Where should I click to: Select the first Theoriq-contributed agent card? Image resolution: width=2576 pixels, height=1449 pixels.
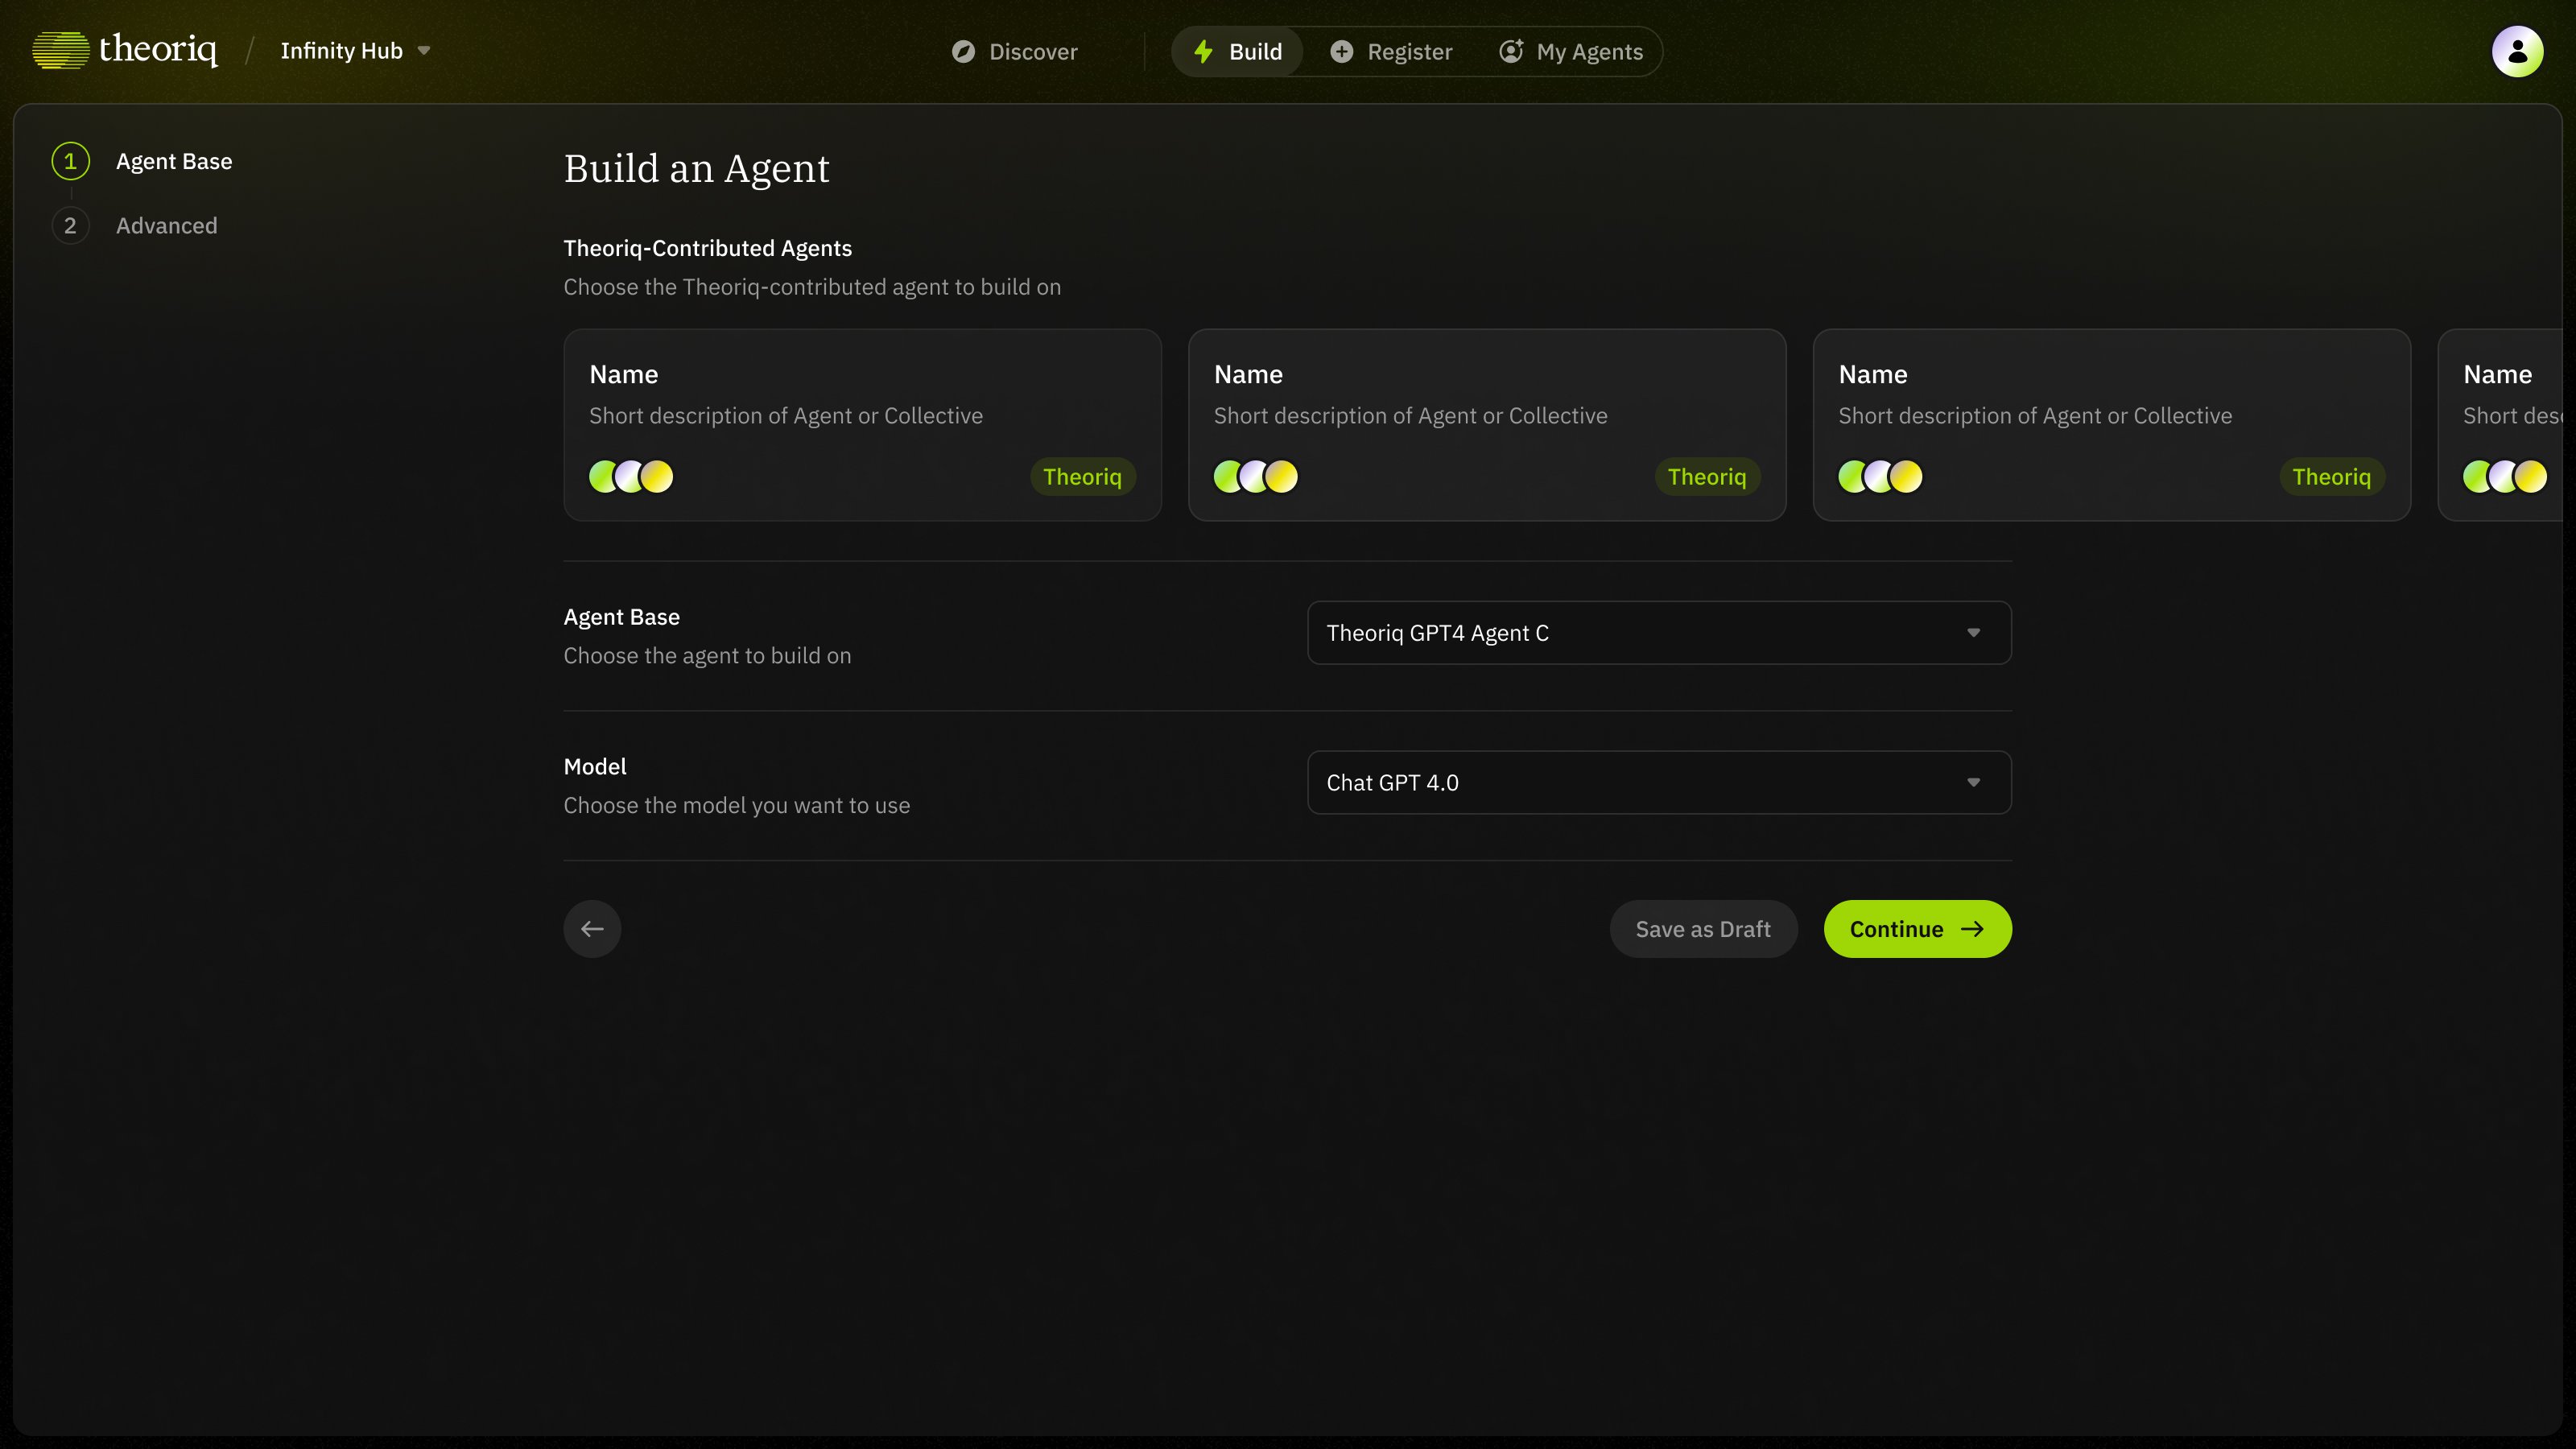coord(862,424)
